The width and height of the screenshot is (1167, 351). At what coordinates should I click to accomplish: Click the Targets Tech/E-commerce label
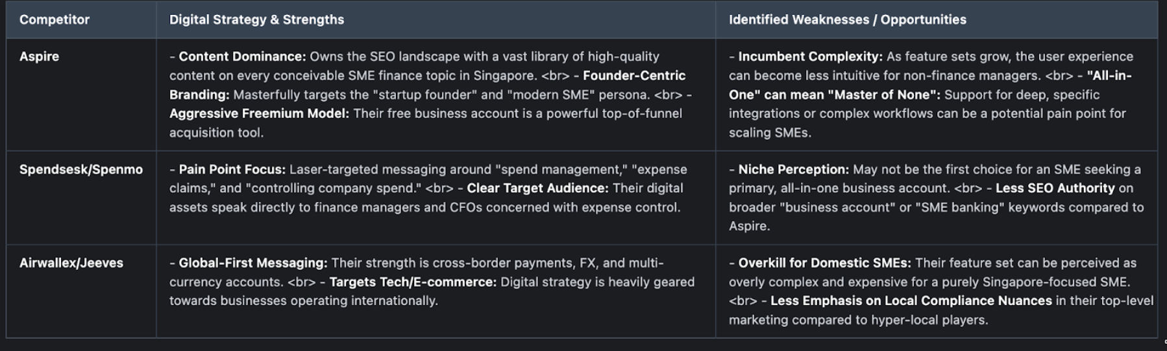[412, 282]
